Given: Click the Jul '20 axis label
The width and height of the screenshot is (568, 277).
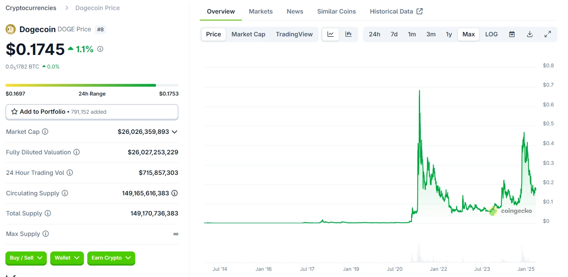Looking at the screenshot, I should point(395,269).
